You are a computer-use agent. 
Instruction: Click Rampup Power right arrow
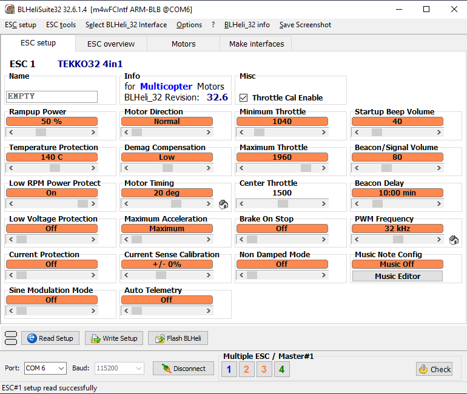point(93,132)
